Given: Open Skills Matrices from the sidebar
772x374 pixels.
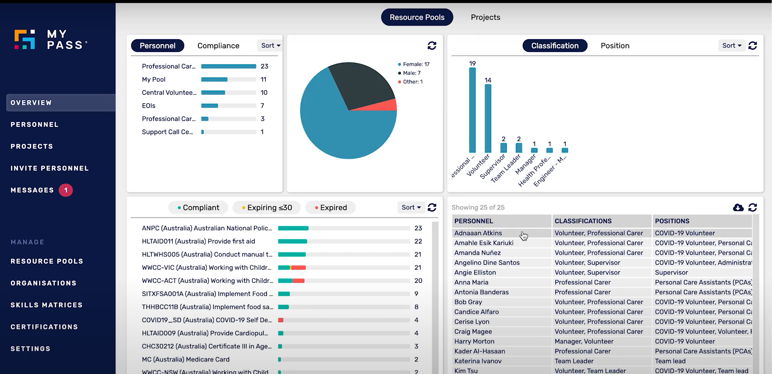Looking at the screenshot, I should (47, 305).
